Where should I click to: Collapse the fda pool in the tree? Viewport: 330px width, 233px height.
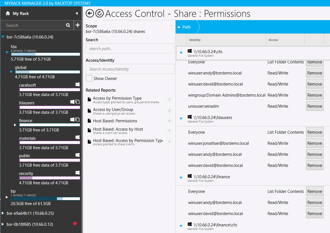coord(7,52)
